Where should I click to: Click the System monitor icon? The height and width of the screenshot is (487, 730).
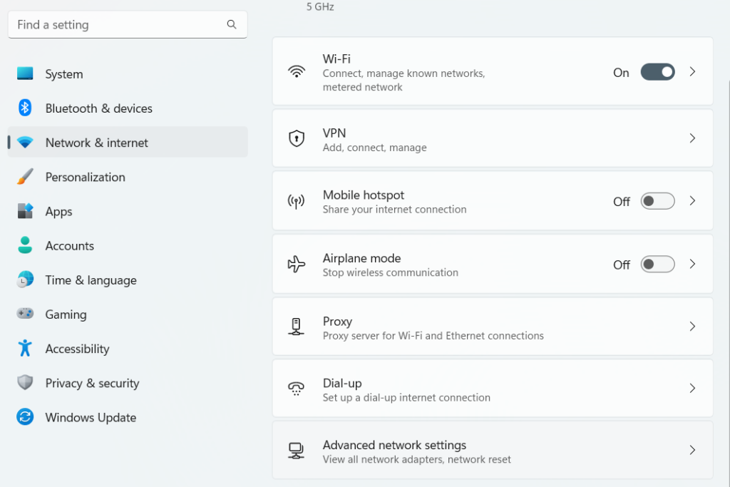tap(25, 73)
